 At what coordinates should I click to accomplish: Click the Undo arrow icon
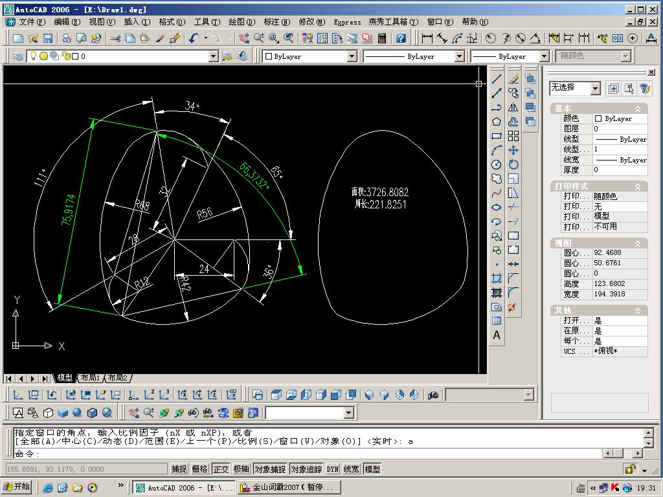tap(194, 38)
